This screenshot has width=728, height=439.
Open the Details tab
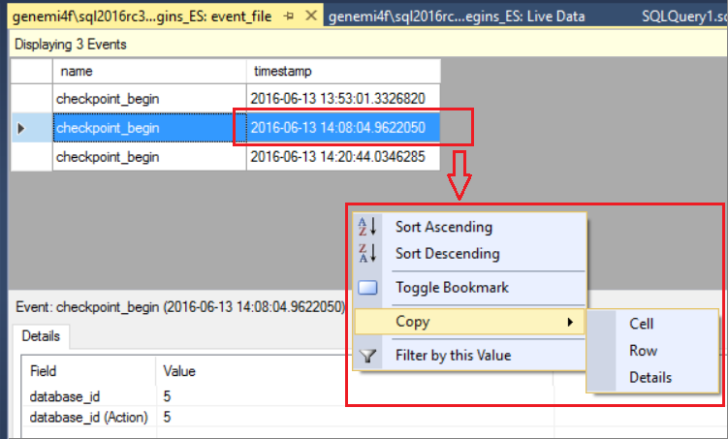pyautogui.click(x=41, y=336)
